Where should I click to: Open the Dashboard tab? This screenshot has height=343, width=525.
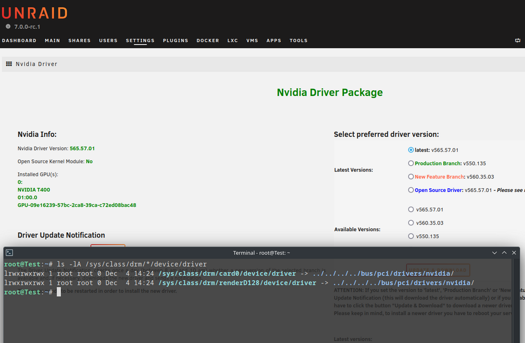point(19,40)
